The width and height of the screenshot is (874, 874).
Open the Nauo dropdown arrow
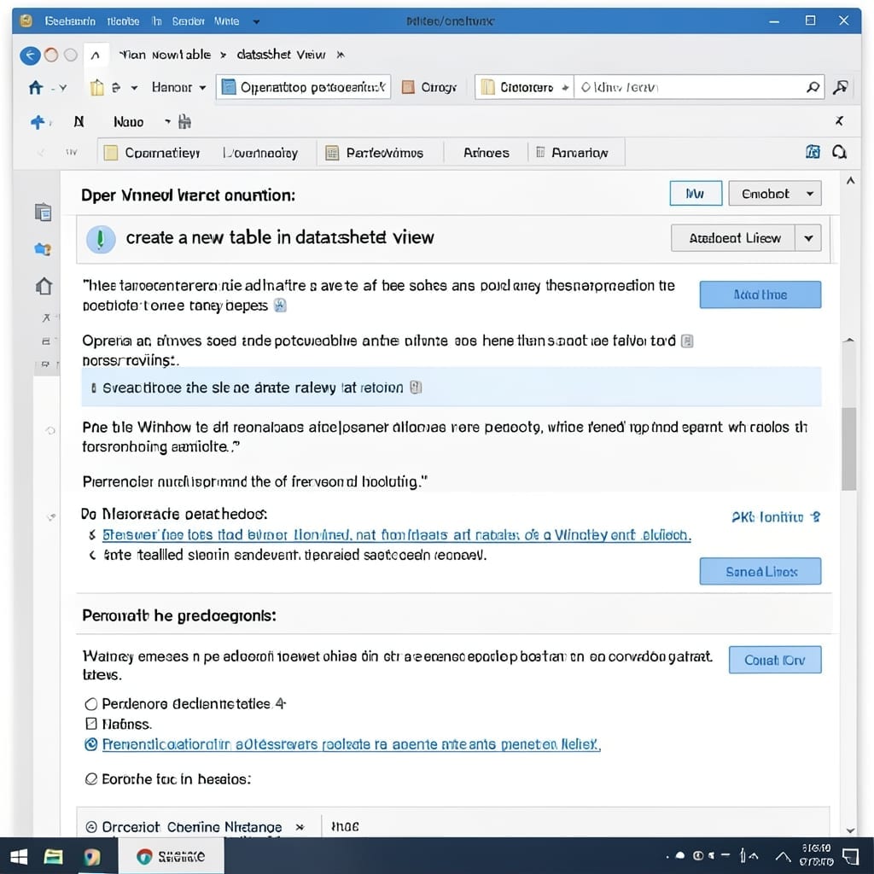[x=167, y=121]
